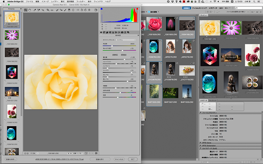Select the Radial Filter tool
The width and height of the screenshot is (263, 164).
coord(73,10)
